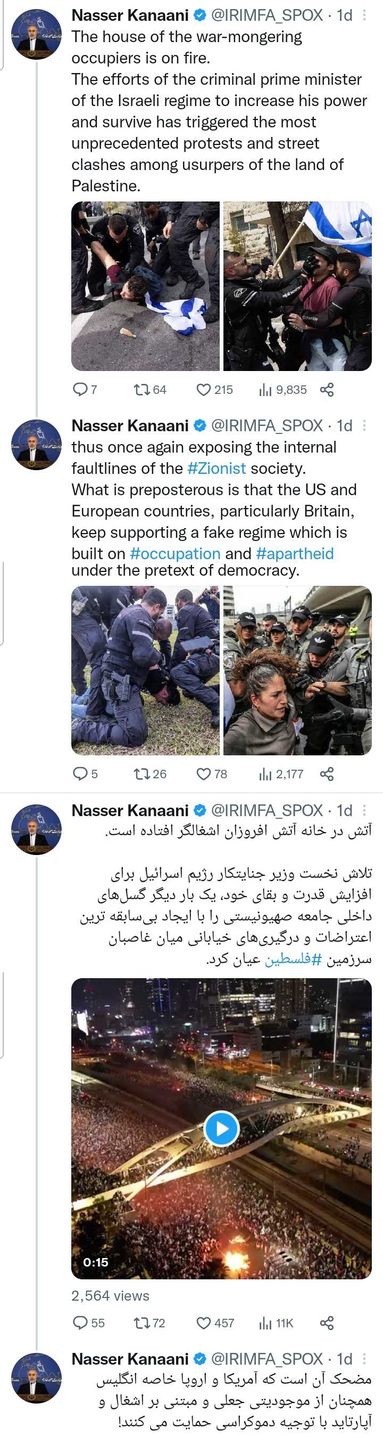The image size is (383, 1435).
Task: Open the Israeli flag protest photo on right
Action: click(297, 286)
